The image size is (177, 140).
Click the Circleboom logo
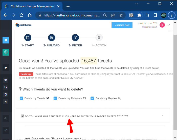pyautogui.click(x=24, y=25)
